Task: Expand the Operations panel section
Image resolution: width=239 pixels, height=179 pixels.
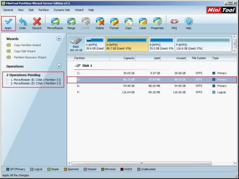Action: (59, 66)
